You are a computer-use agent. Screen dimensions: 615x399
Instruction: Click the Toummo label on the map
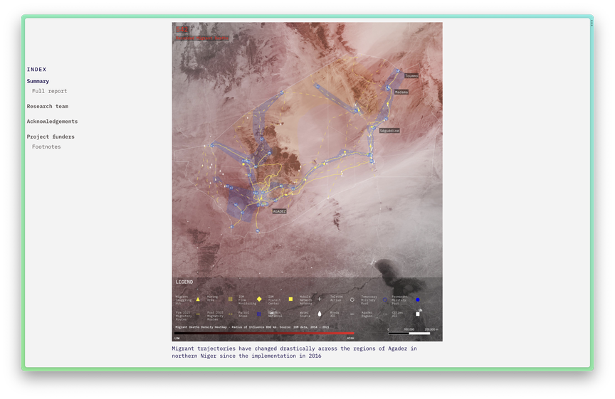[x=411, y=75]
